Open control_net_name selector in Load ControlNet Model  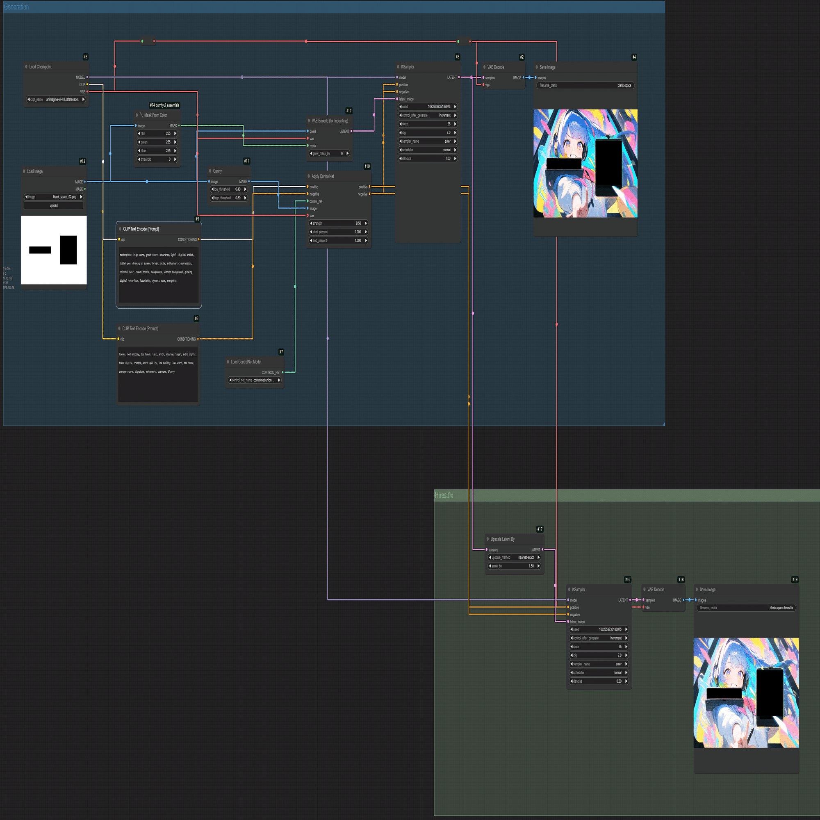point(255,380)
